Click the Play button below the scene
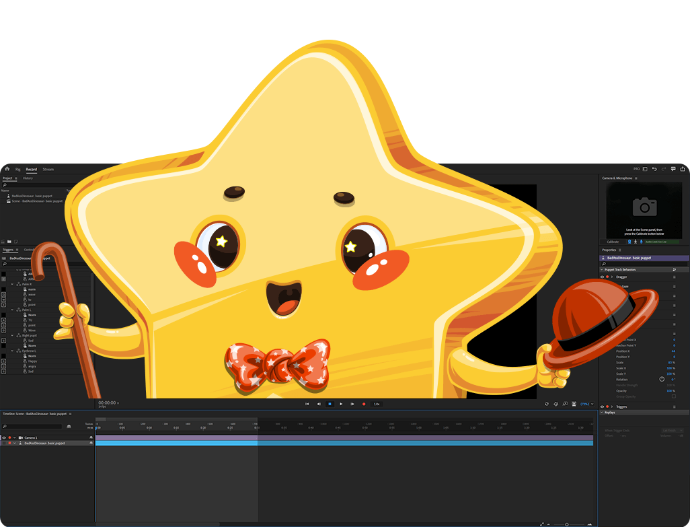690x527 pixels. (x=341, y=404)
